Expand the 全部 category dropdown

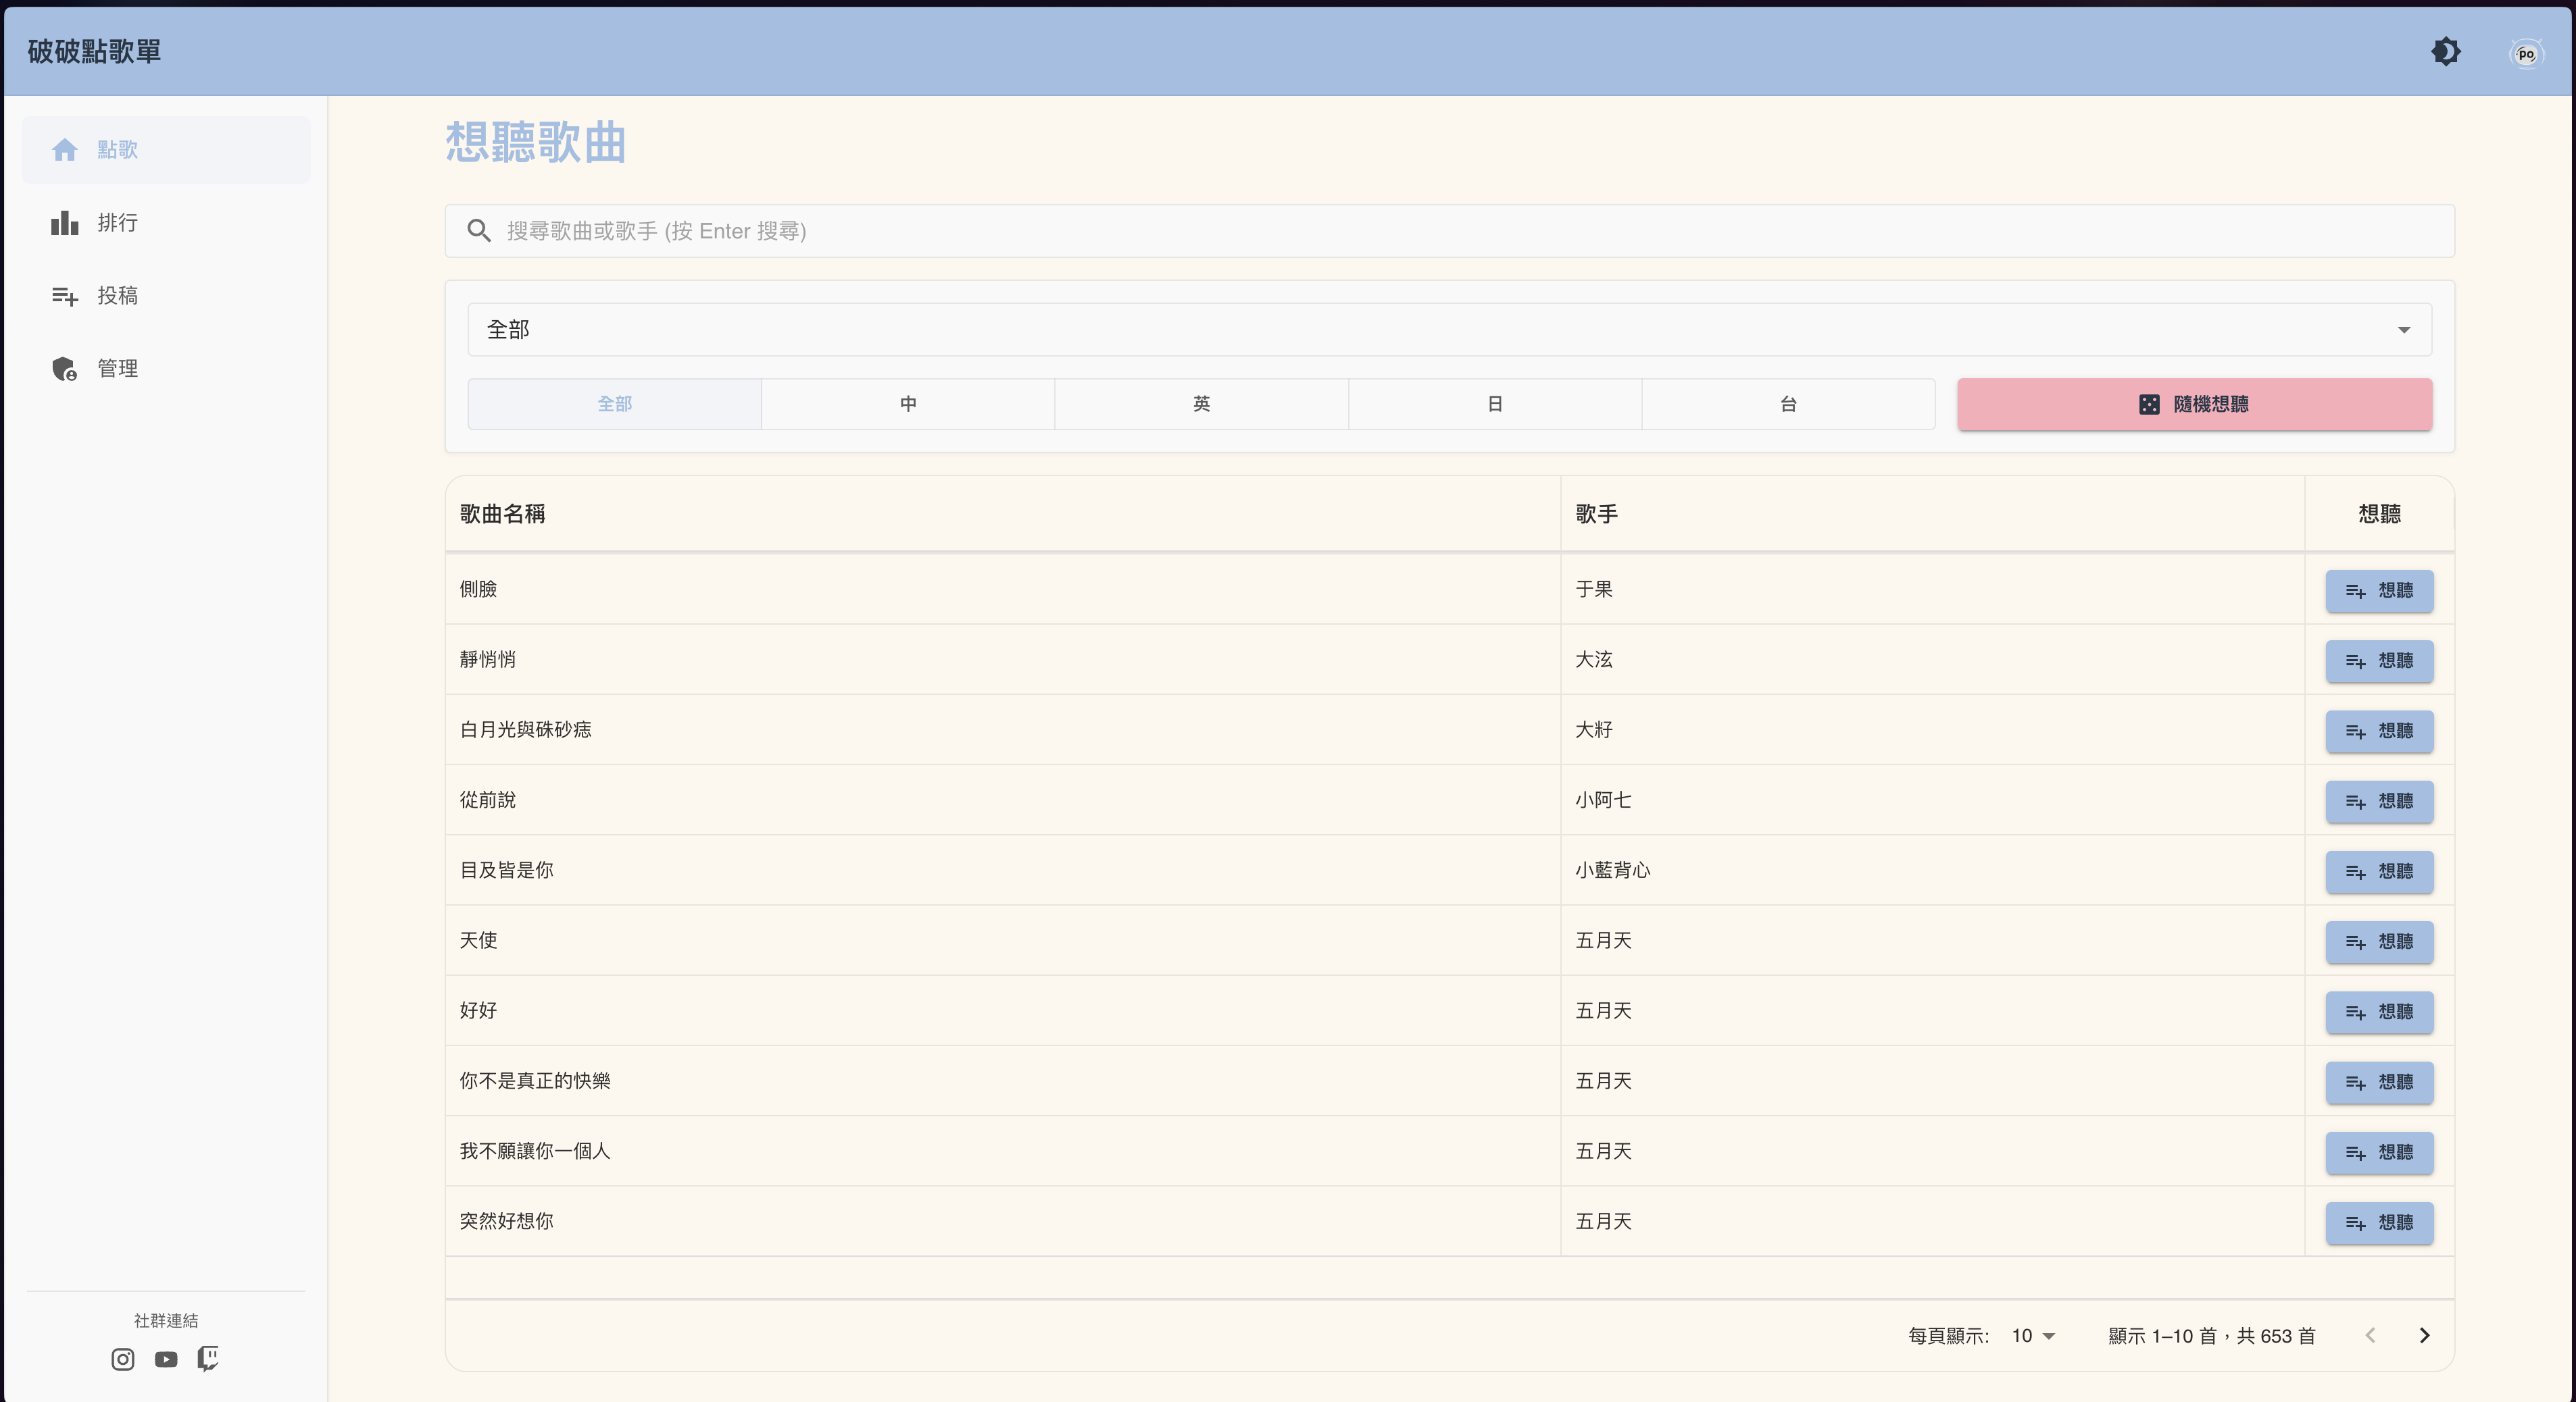tap(1449, 330)
